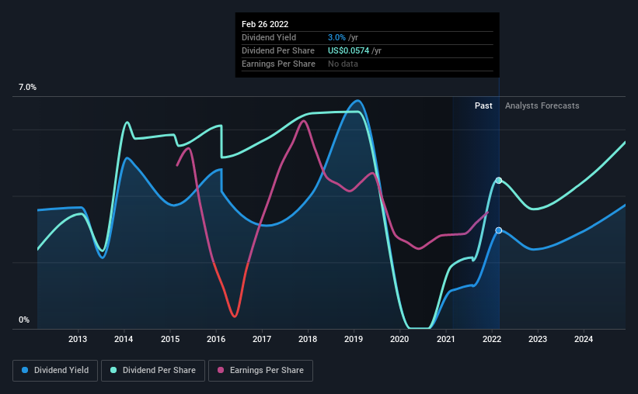
Task: Click the 2021 x-axis label
Action: pos(446,339)
